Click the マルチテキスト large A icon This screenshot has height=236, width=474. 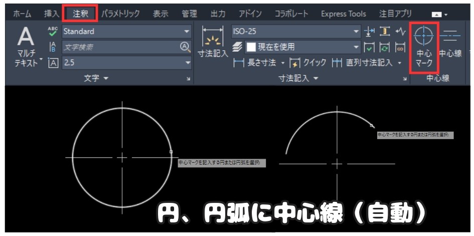tap(26, 36)
